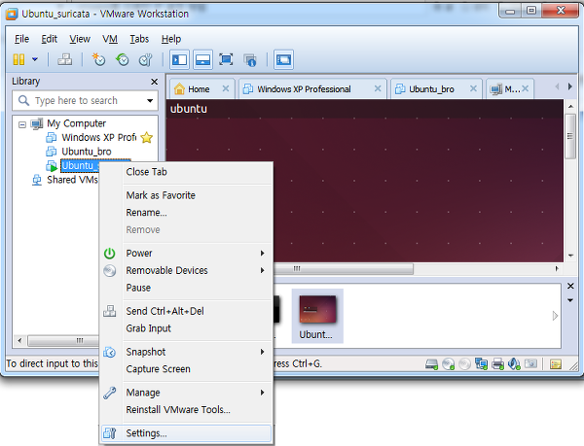Click the hard disk status icon

(x=431, y=364)
